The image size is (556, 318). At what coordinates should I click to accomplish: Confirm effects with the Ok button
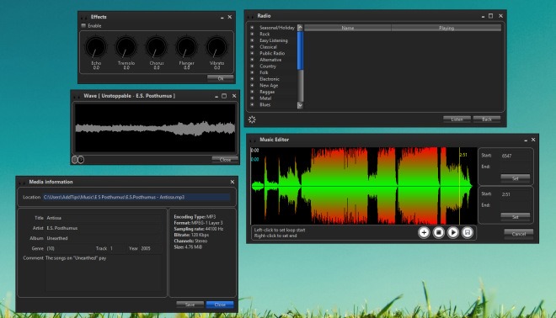click(x=220, y=78)
